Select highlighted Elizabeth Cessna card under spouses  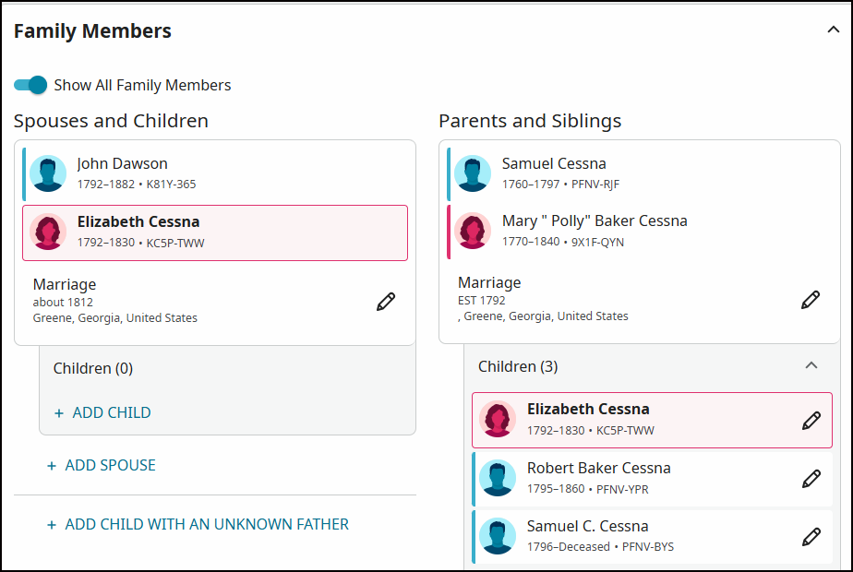click(215, 232)
